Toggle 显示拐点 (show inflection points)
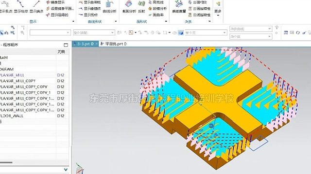This screenshot has height=174, width=311. (88, 15)
